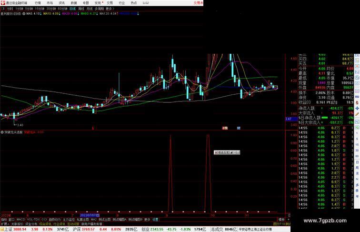The width and height of the screenshot is (360, 232).
Task: Select the pencil drawing tool icon
Action: [357, 114]
